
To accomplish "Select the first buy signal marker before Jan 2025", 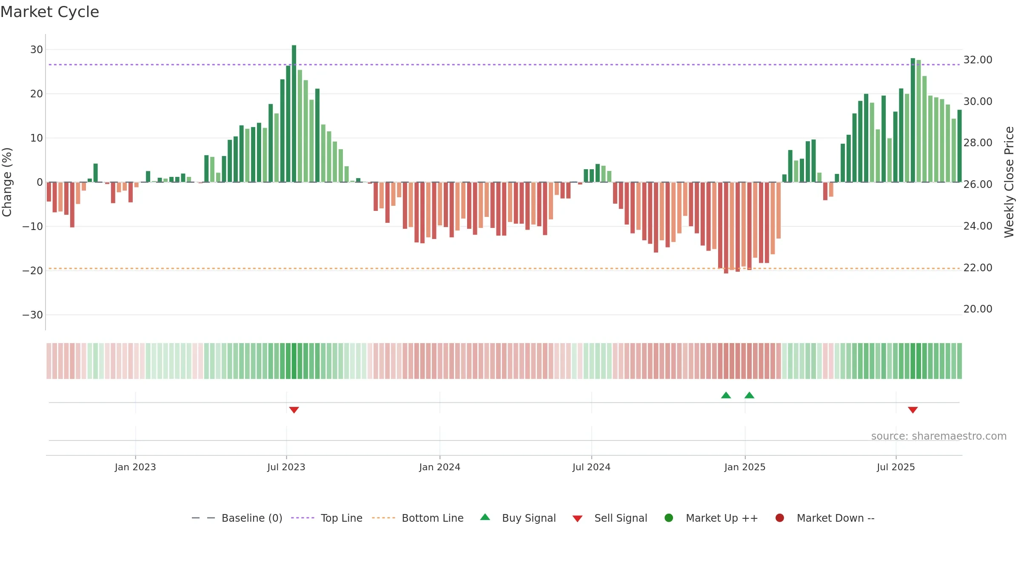I will 726,395.
